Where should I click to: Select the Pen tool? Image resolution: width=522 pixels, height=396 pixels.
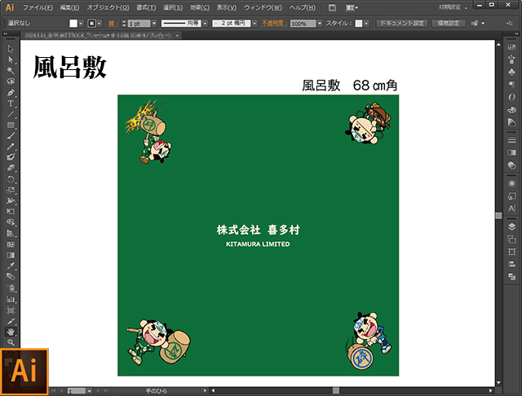11,92
